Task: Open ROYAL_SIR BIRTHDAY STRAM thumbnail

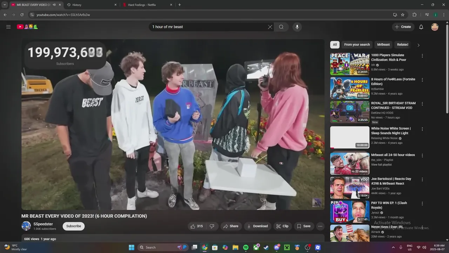Action: point(350,112)
